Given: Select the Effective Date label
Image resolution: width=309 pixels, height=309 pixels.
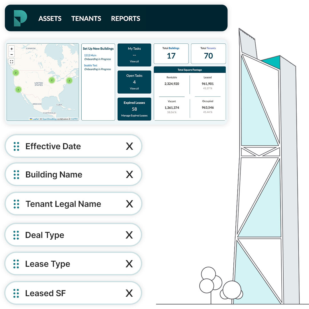Looking at the screenshot, I should click(53, 146).
